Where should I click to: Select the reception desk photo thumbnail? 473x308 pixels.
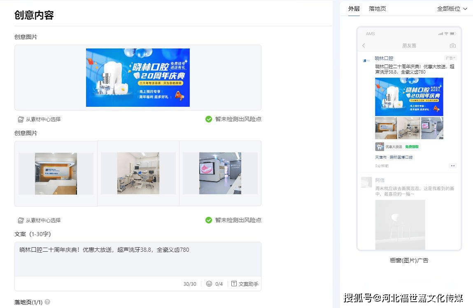coord(56,173)
